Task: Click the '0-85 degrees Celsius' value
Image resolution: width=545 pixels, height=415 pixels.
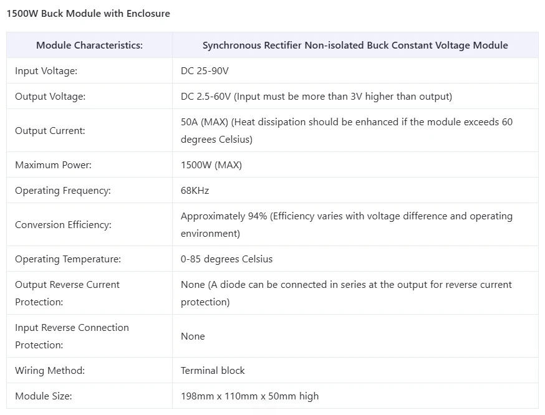Action: tap(226, 259)
